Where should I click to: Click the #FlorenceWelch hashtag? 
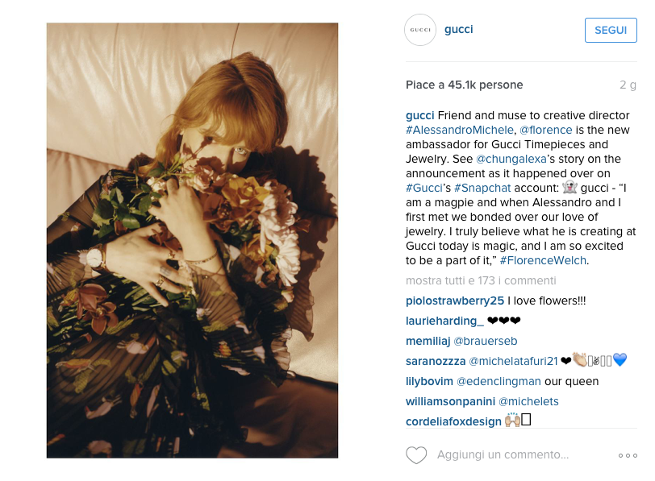coord(543,261)
